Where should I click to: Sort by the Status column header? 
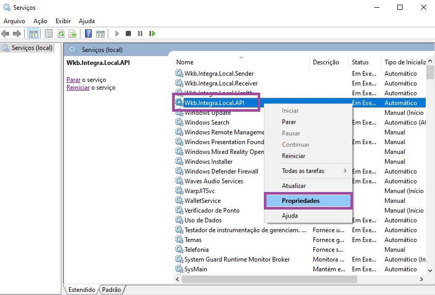click(x=364, y=62)
